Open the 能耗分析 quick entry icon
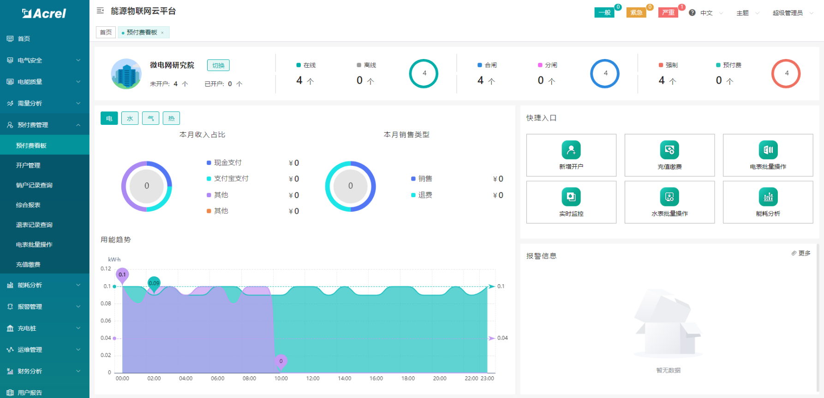824x398 pixels. click(768, 197)
